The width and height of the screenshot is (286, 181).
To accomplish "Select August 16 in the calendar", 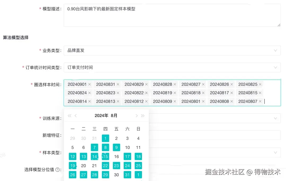I will tap(116, 156).
